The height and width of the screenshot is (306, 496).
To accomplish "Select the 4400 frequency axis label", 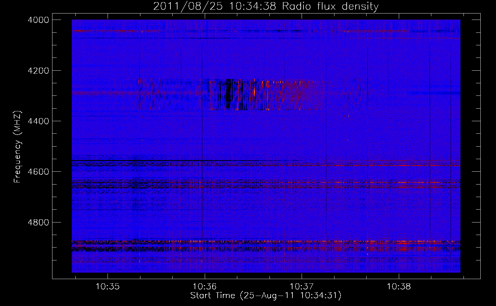I will (x=38, y=121).
